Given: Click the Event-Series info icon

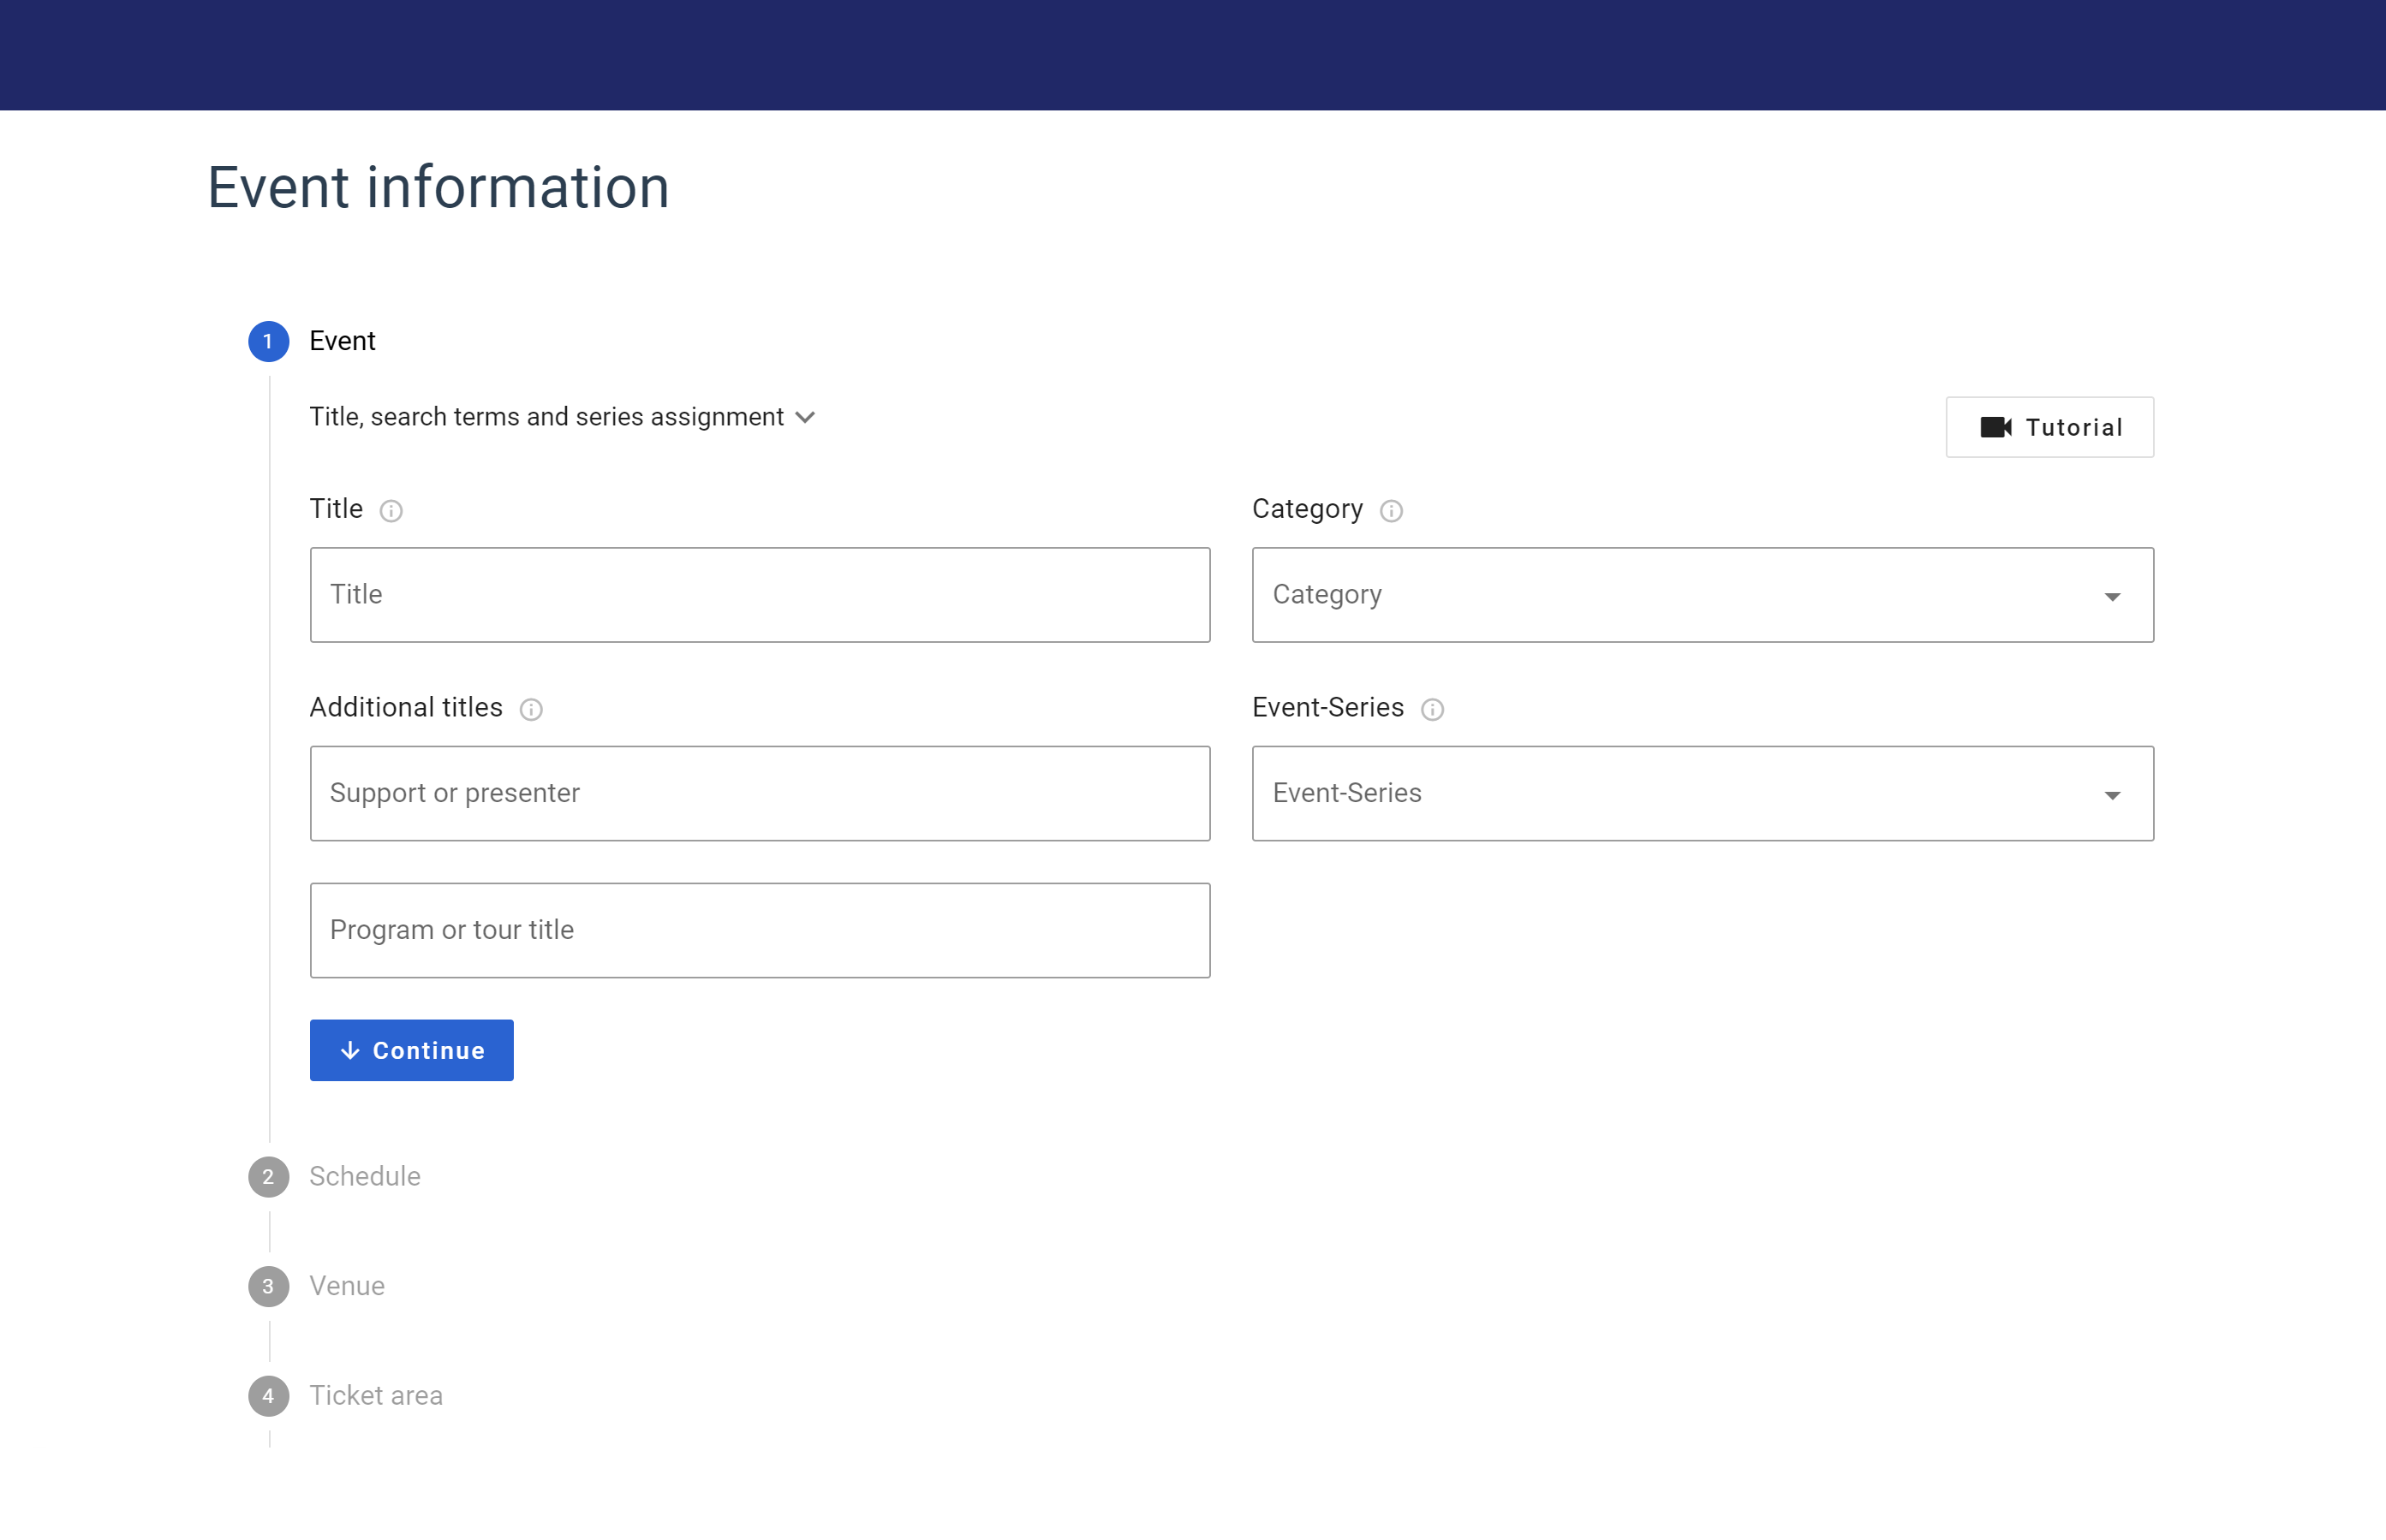Looking at the screenshot, I should (1432, 709).
